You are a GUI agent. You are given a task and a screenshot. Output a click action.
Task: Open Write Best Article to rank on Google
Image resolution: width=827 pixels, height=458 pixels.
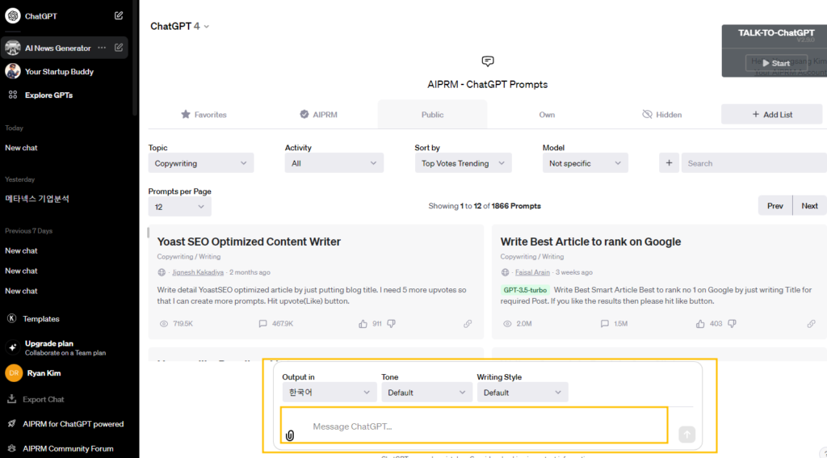(x=590, y=242)
